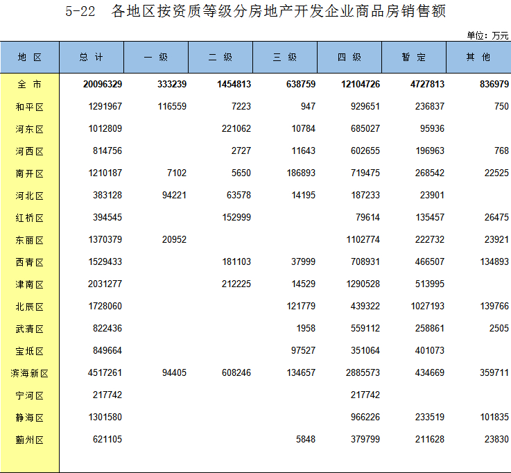
Task: Click the 宝坻区 row label
Action: tap(30, 351)
